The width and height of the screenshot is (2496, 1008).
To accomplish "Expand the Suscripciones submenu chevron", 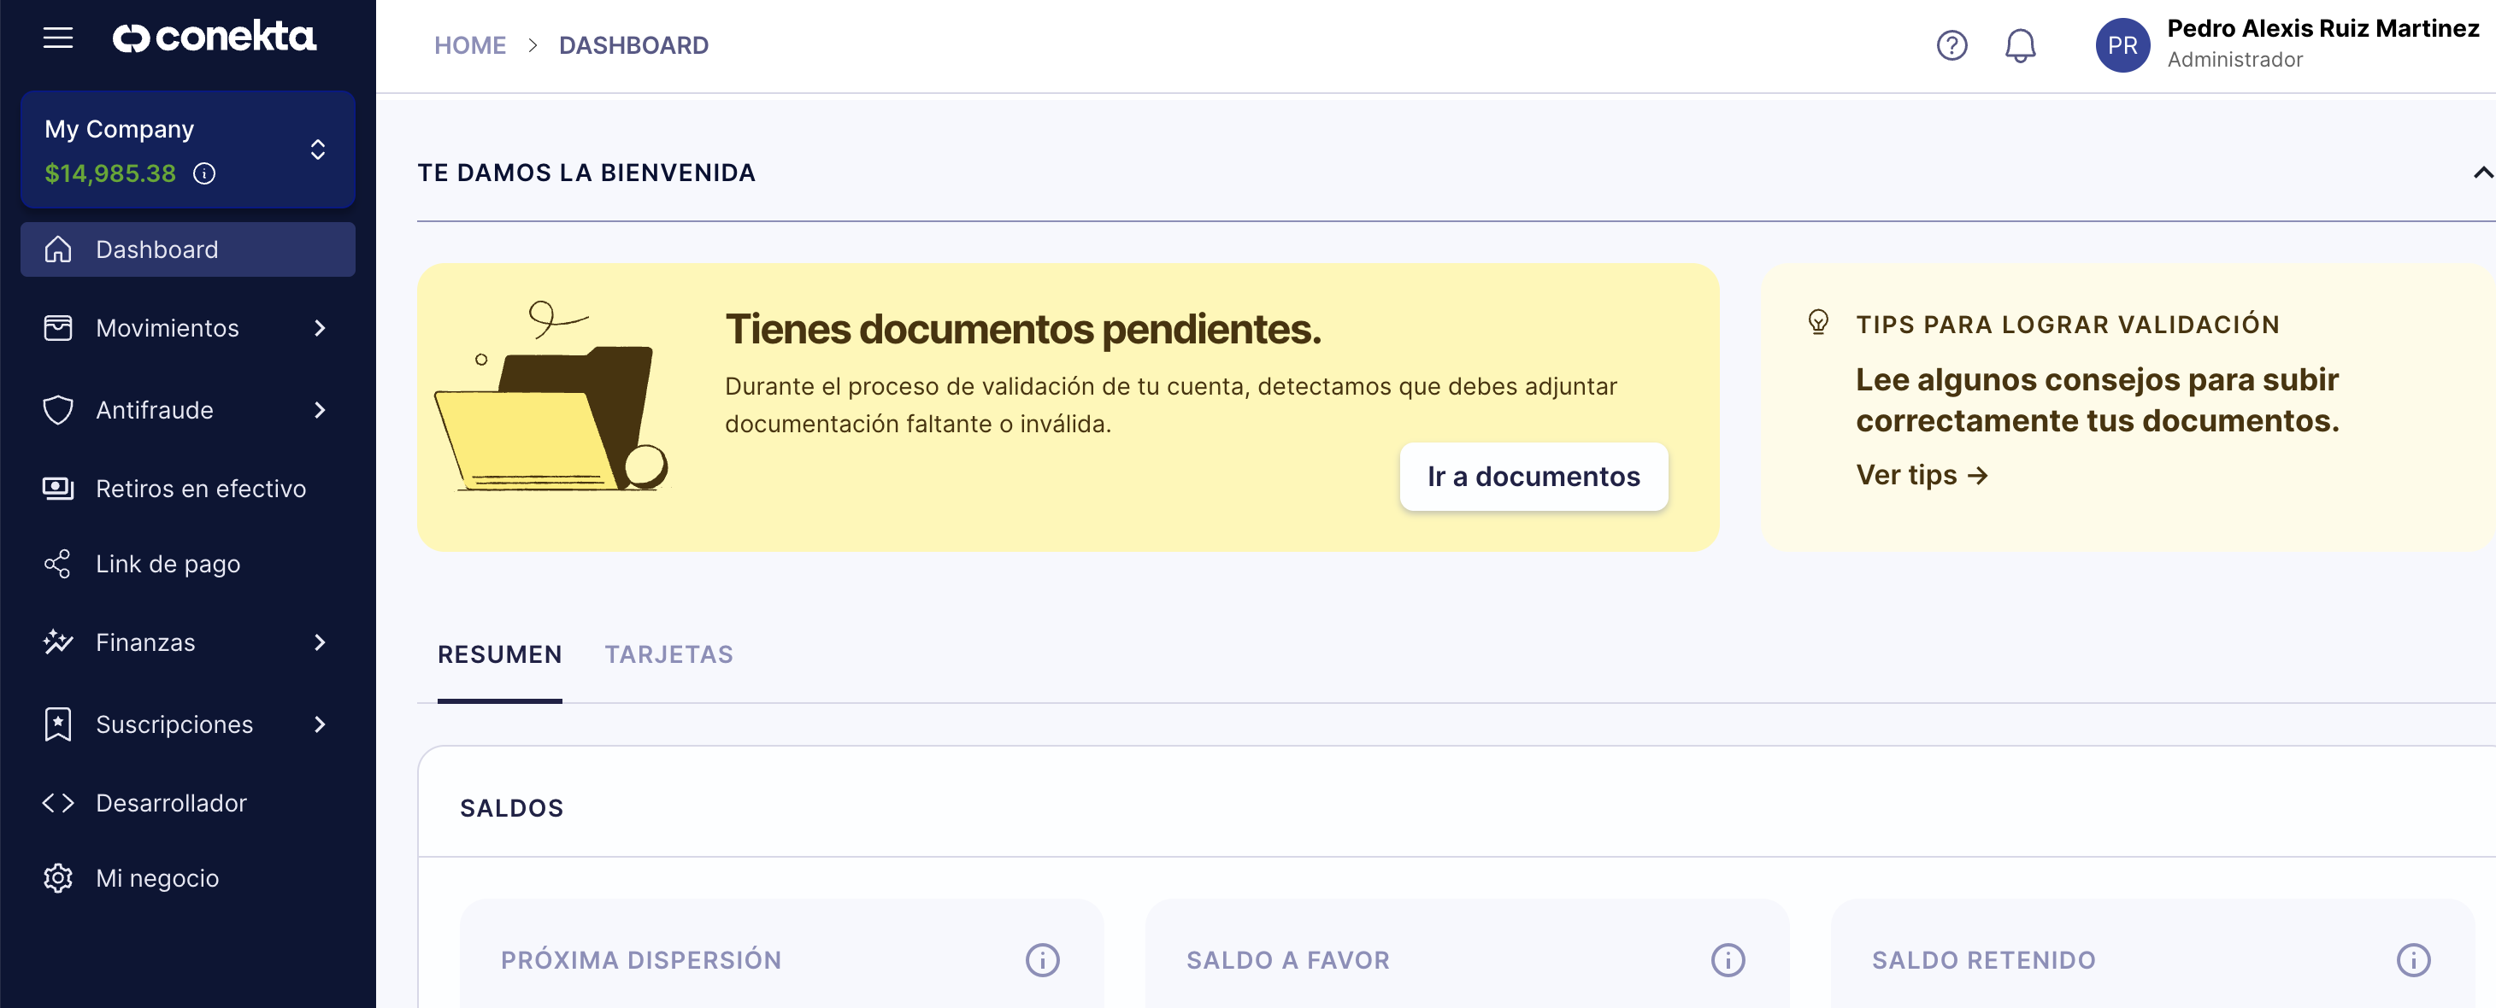I will [320, 724].
